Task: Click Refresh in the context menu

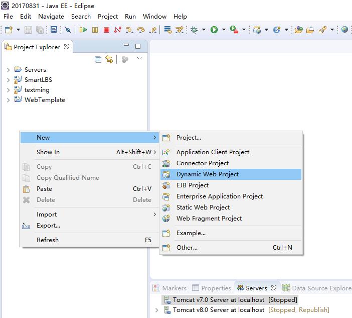Action: coord(48,240)
